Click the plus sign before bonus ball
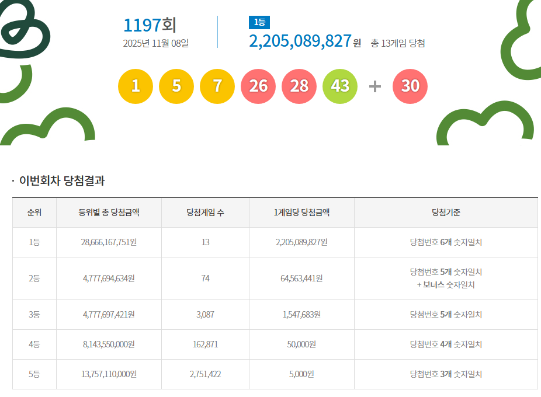The image size is (541, 397). [x=375, y=86]
